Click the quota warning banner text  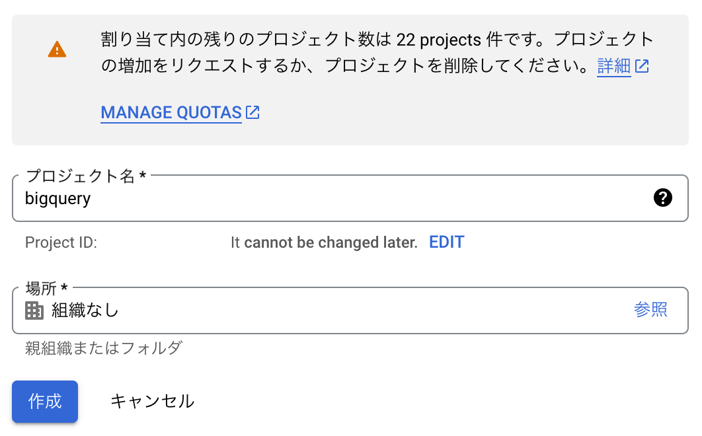click(370, 53)
